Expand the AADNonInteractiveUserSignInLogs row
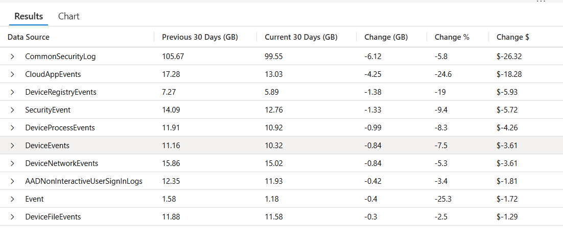The width and height of the screenshot is (563, 251). 12,181
